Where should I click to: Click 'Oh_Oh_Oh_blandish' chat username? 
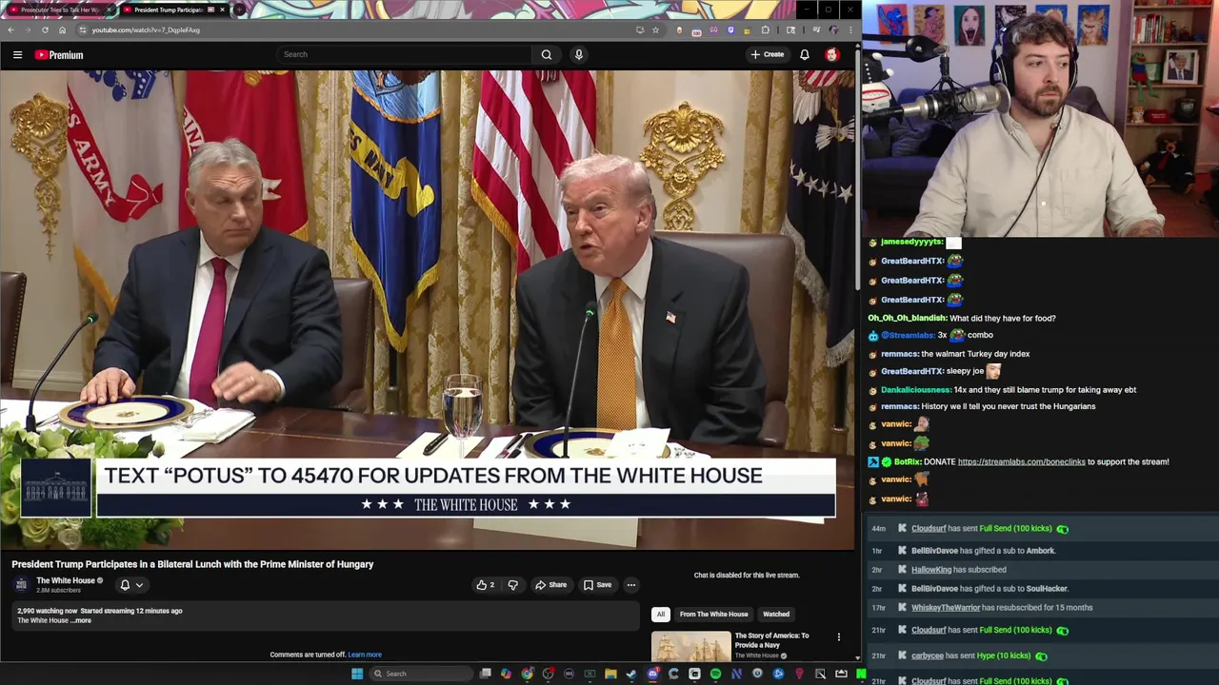tap(907, 318)
